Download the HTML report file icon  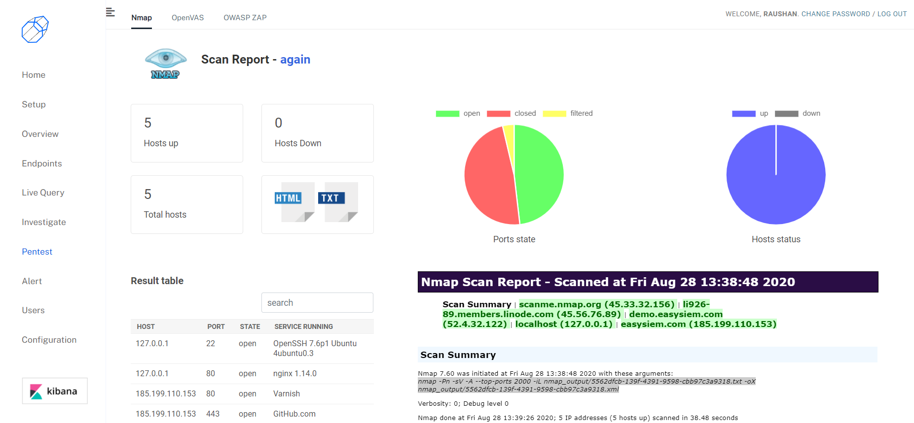point(294,202)
